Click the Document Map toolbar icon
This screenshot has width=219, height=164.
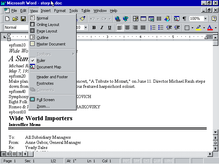(177, 18)
